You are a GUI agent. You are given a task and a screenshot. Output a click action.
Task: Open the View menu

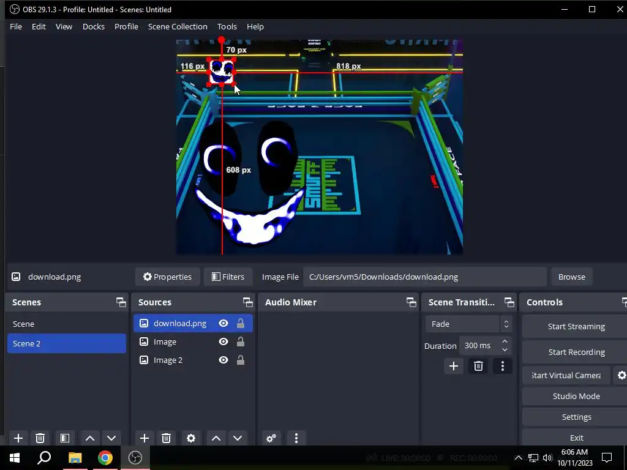point(64,26)
